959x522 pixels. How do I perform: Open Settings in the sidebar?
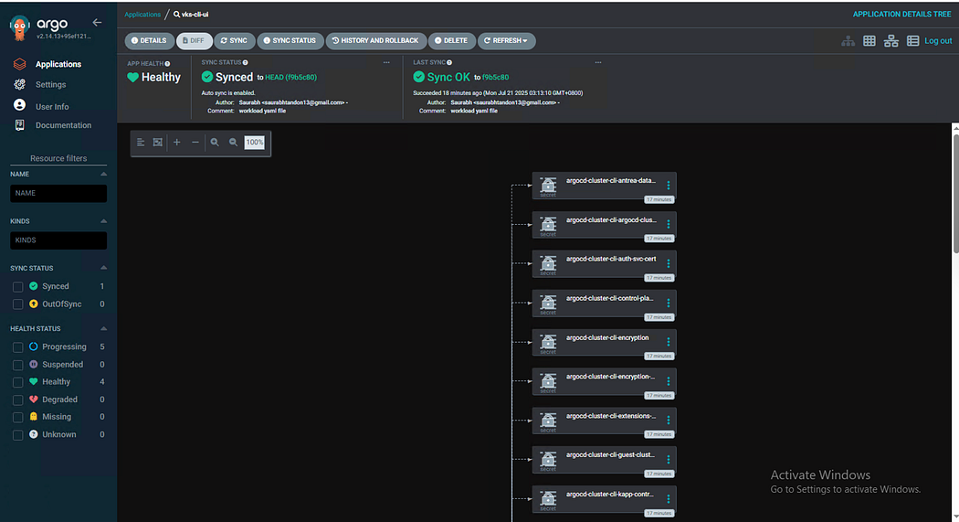tap(50, 84)
